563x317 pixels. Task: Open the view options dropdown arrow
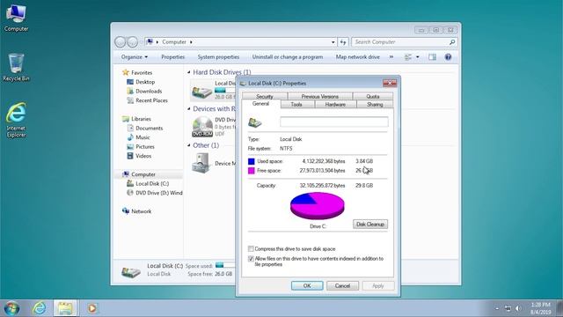point(417,56)
